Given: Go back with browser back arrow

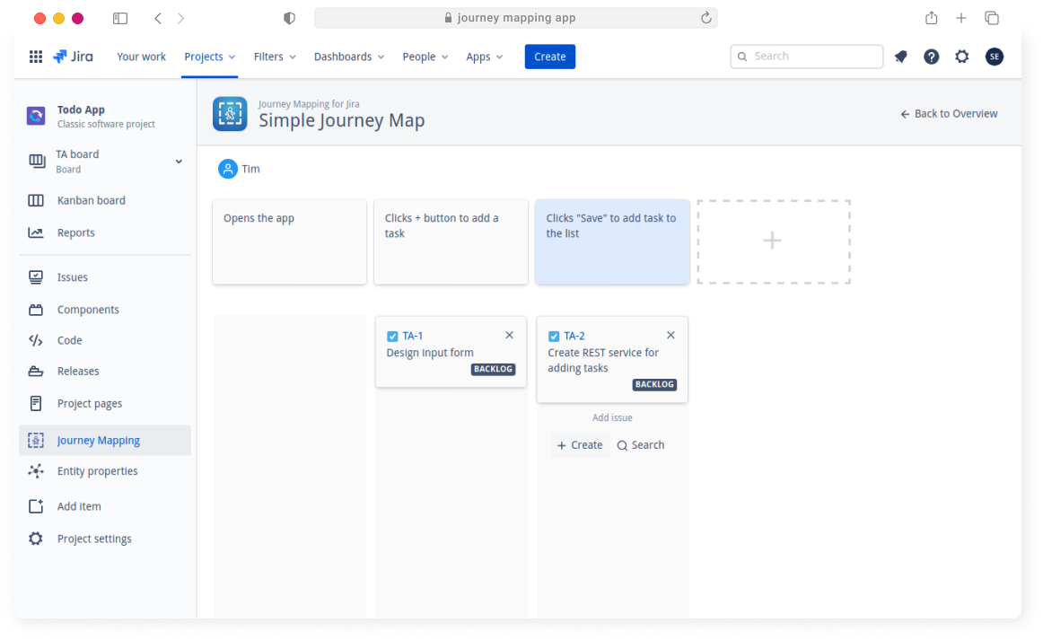Looking at the screenshot, I should pos(158,18).
